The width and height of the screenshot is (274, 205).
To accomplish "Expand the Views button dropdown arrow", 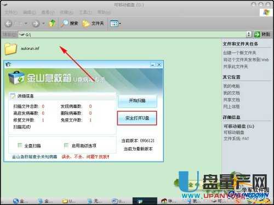I will pos(120,24).
